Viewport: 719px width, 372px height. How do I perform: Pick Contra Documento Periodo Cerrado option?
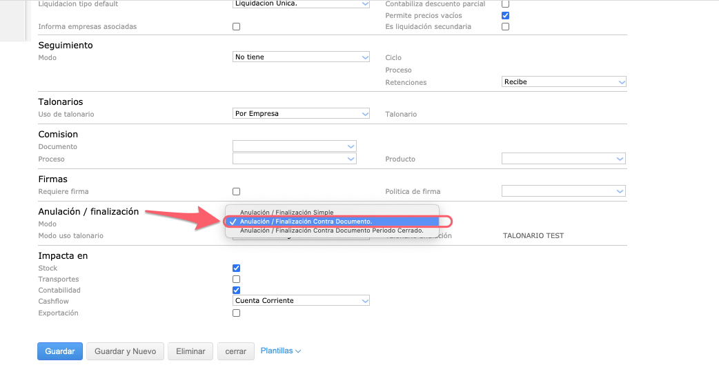click(x=331, y=231)
